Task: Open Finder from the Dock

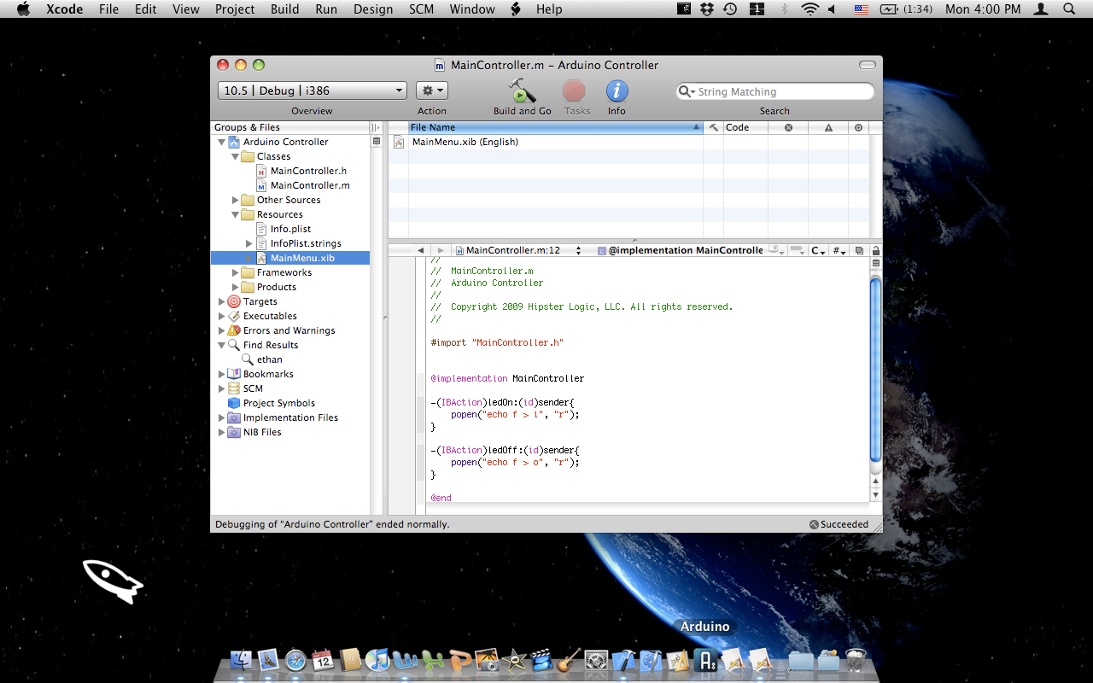Action: coord(243,660)
